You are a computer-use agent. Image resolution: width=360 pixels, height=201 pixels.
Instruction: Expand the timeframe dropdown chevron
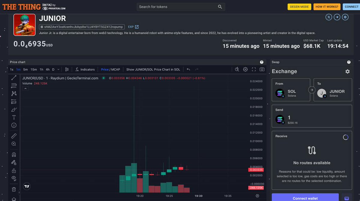(x=58, y=69)
